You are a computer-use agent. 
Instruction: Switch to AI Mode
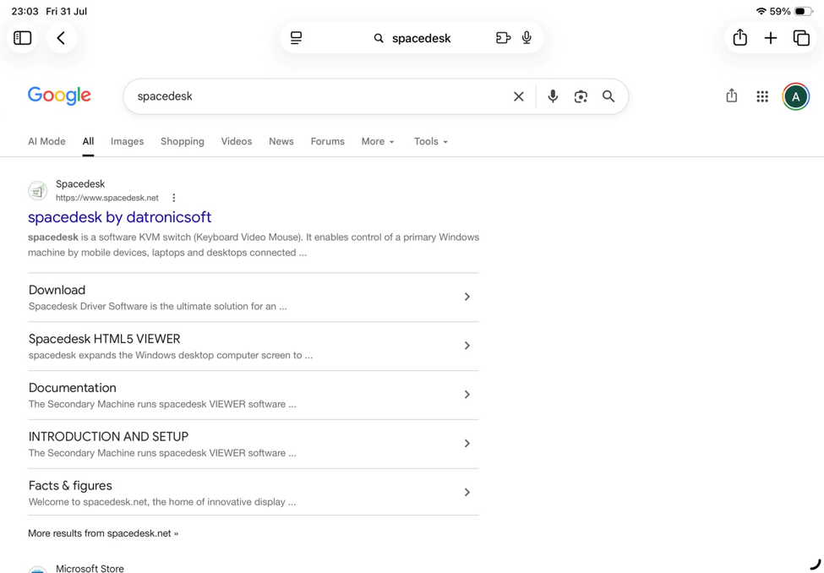click(x=46, y=141)
